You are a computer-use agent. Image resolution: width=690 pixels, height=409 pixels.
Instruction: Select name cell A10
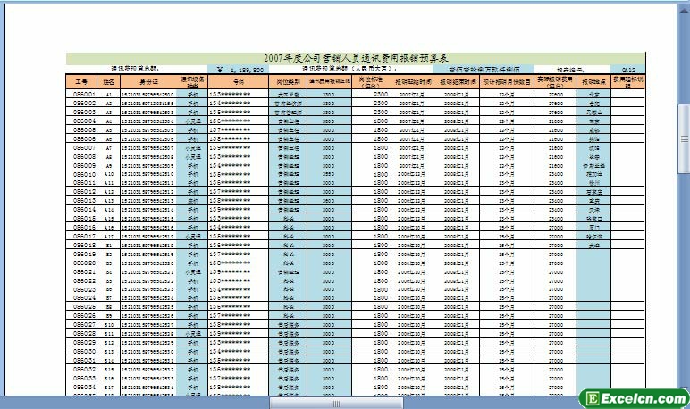(109, 174)
